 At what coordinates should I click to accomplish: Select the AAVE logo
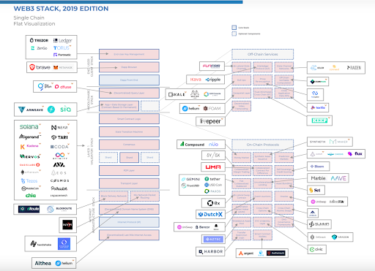[338, 178]
